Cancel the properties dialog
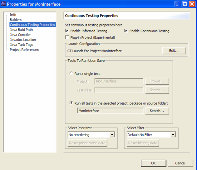Screen dimensions: 197x170 [x=180, y=163]
